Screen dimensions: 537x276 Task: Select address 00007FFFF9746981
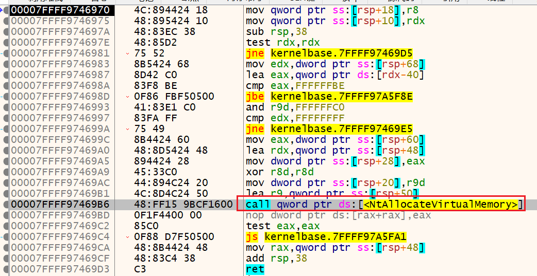[60, 53]
